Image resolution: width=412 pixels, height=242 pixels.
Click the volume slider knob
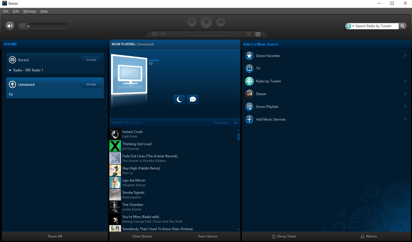click(28, 26)
